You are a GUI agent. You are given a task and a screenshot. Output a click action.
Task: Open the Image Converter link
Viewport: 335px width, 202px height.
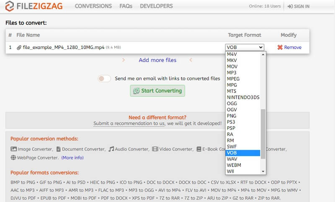(35, 149)
